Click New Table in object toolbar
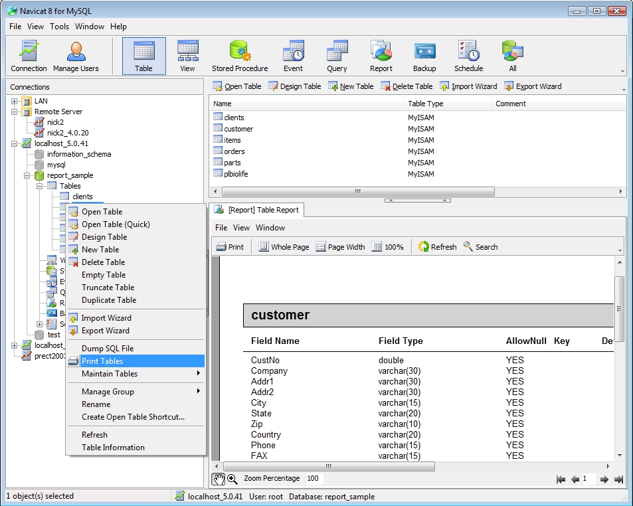Viewport: 633px width, 506px height. pyautogui.click(x=351, y=86)
